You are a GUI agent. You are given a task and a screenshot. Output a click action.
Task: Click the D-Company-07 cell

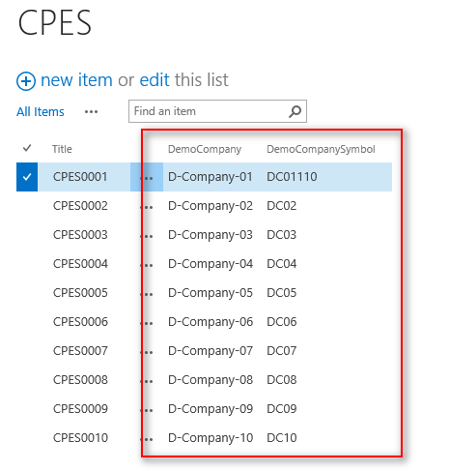point(211,351)
